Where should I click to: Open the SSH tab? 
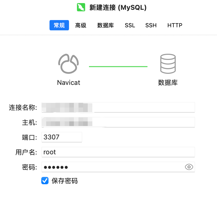coord(151,25)
